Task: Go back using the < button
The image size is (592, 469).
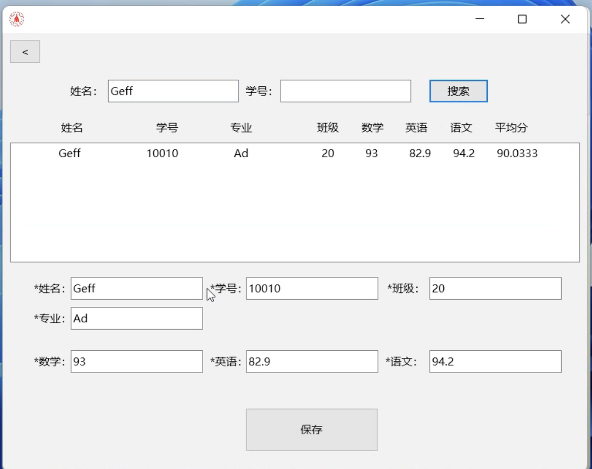Action: coord(25,52)
